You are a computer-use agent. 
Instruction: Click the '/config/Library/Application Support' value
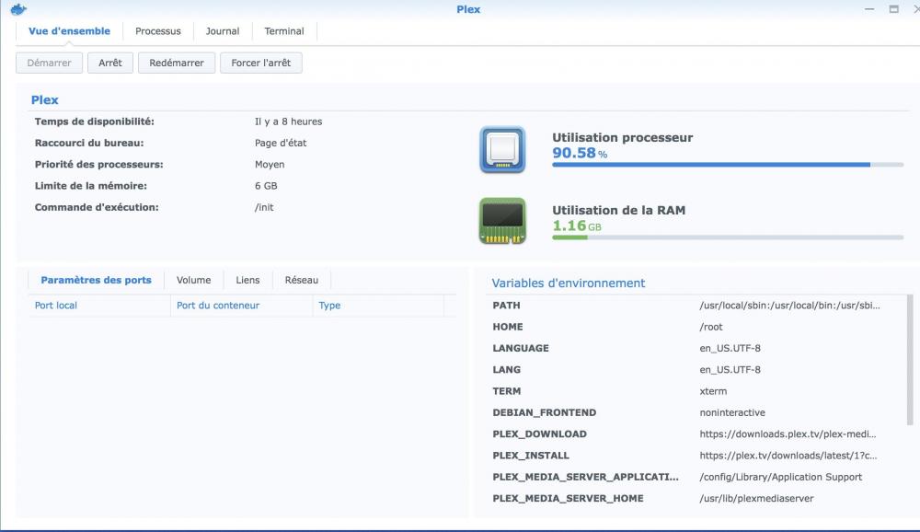780,477
